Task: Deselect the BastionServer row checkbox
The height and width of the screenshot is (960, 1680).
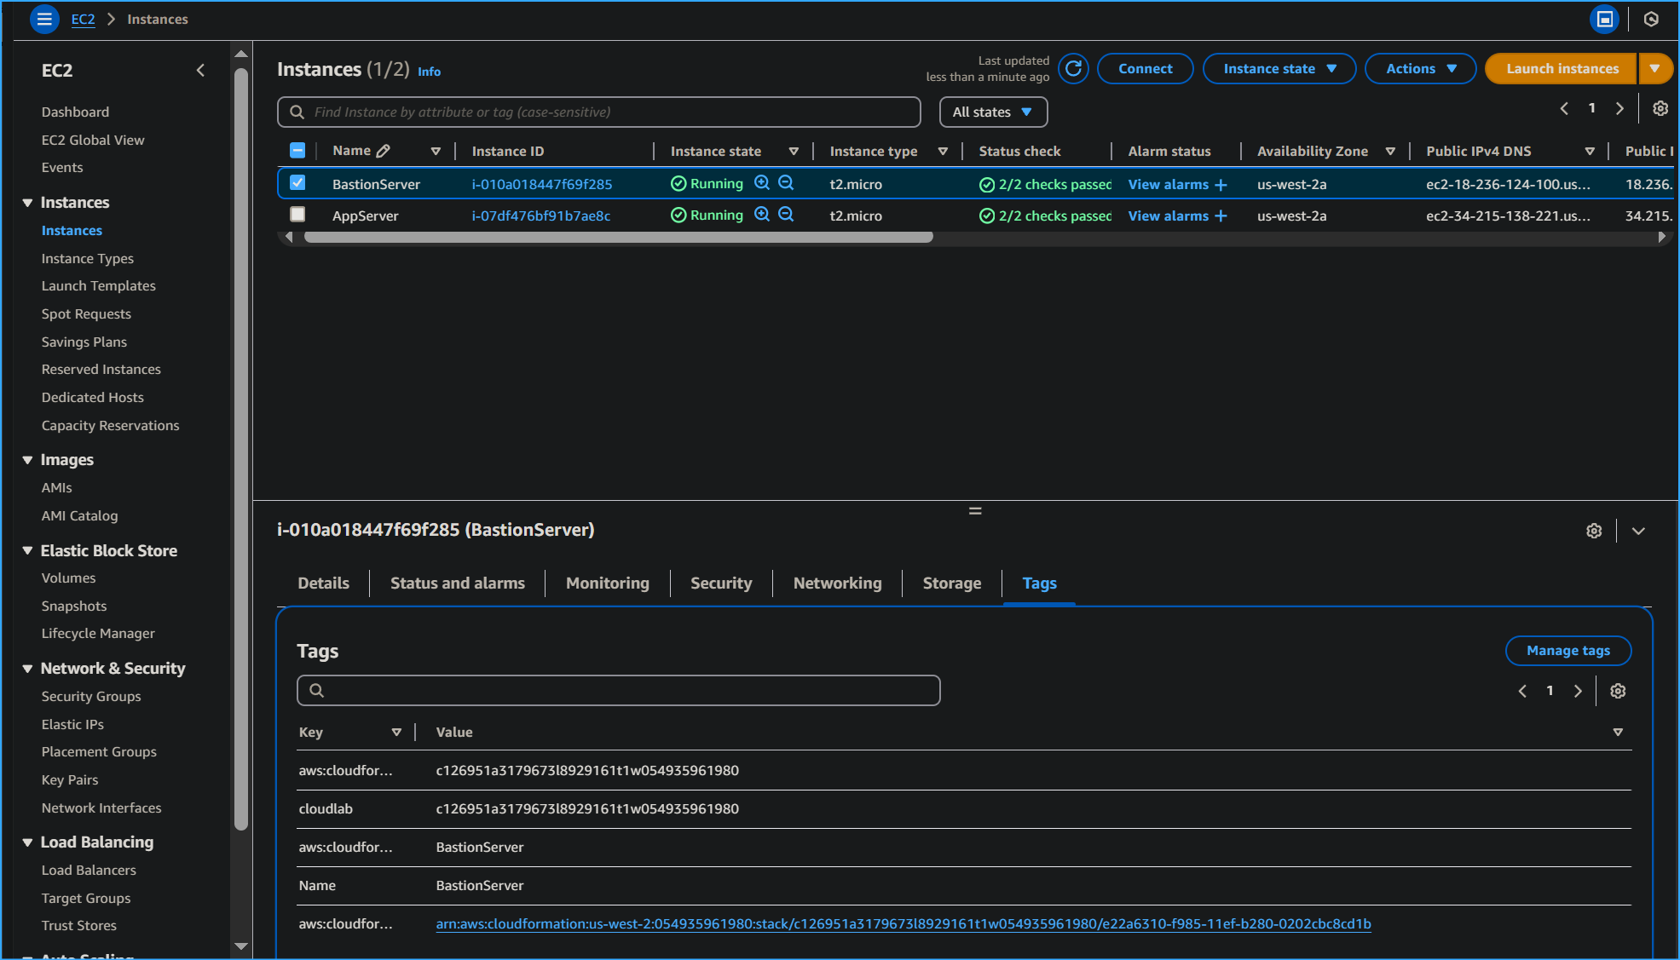Action: 297,182
